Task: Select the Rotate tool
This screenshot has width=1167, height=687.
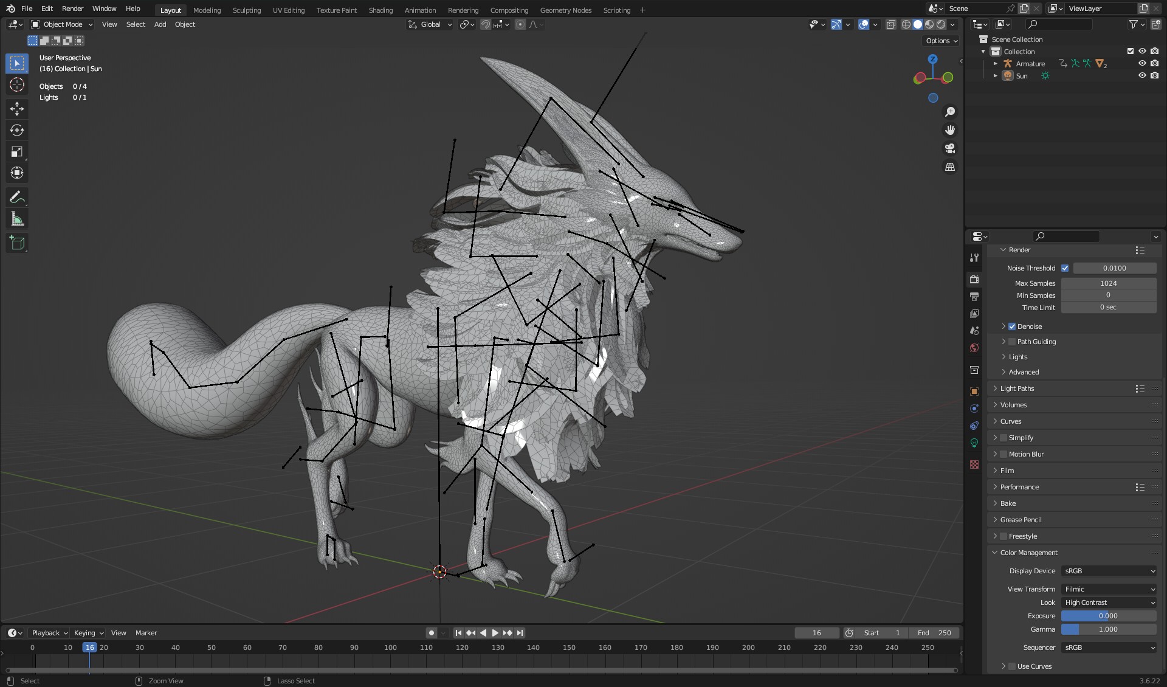Action: pos(17,130)
